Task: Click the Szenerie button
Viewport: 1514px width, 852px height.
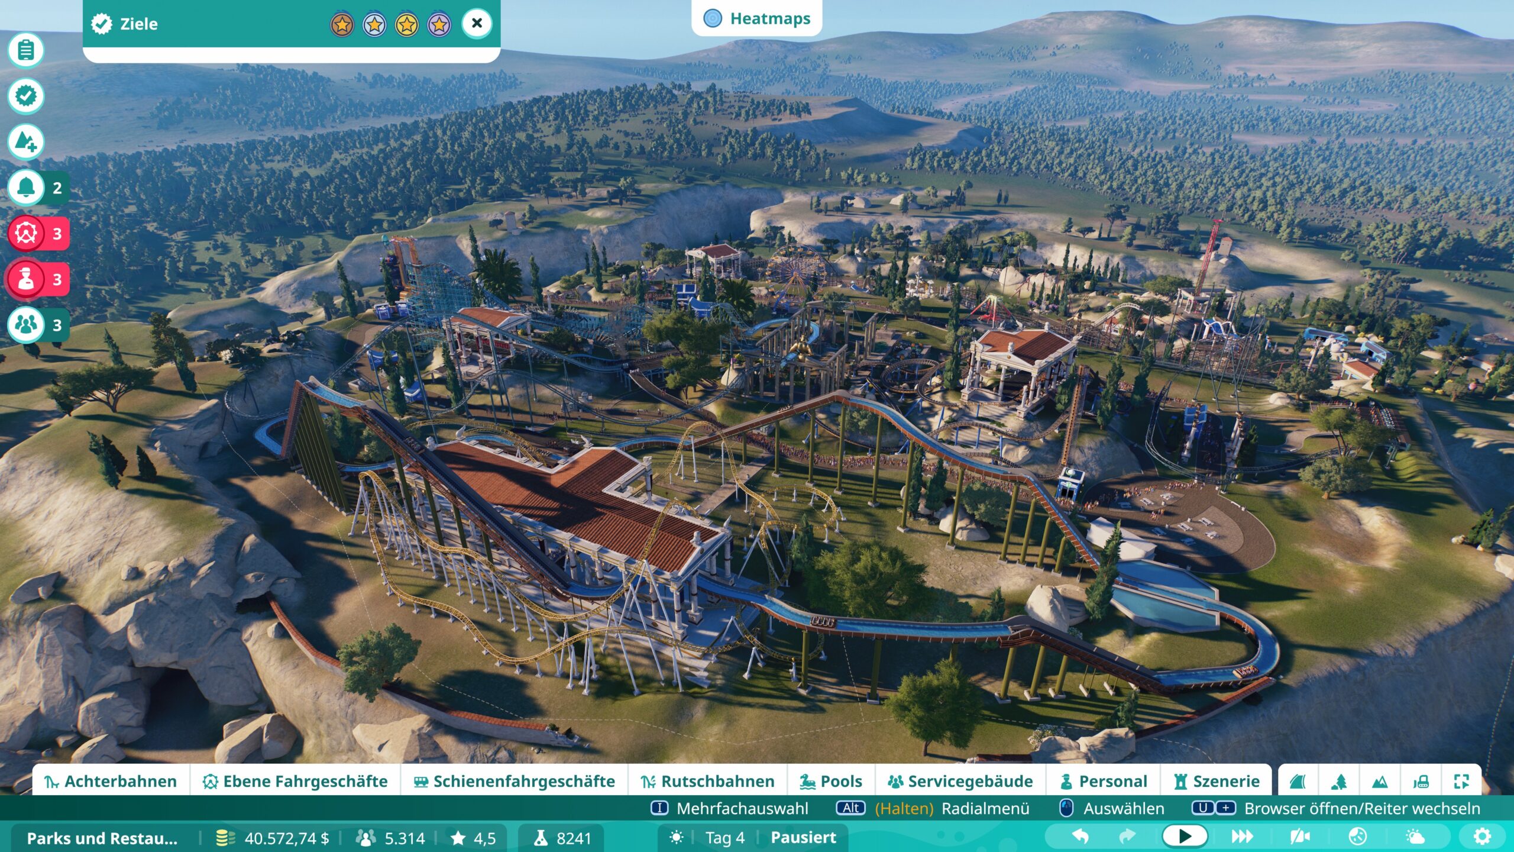Action: click(1217, 782)
